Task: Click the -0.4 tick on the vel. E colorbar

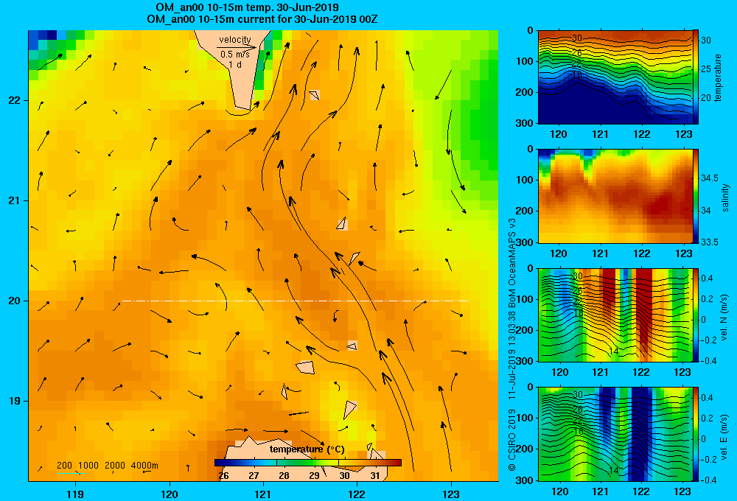Action: pyautogui.click(x=708, y=480)
